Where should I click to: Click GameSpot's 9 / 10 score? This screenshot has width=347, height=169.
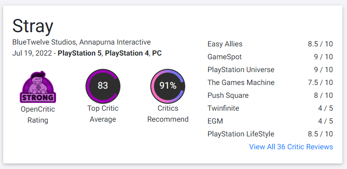(323, 57)
